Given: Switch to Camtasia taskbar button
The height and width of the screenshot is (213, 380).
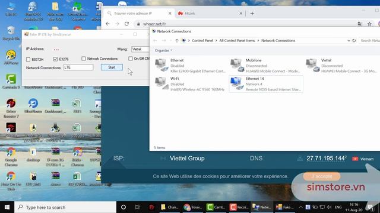Looking at the screenshot, I should click(216, 207).
